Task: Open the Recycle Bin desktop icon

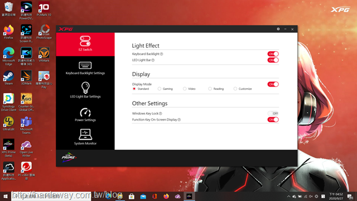Action: pyautogui.click(x=9, y=9)
